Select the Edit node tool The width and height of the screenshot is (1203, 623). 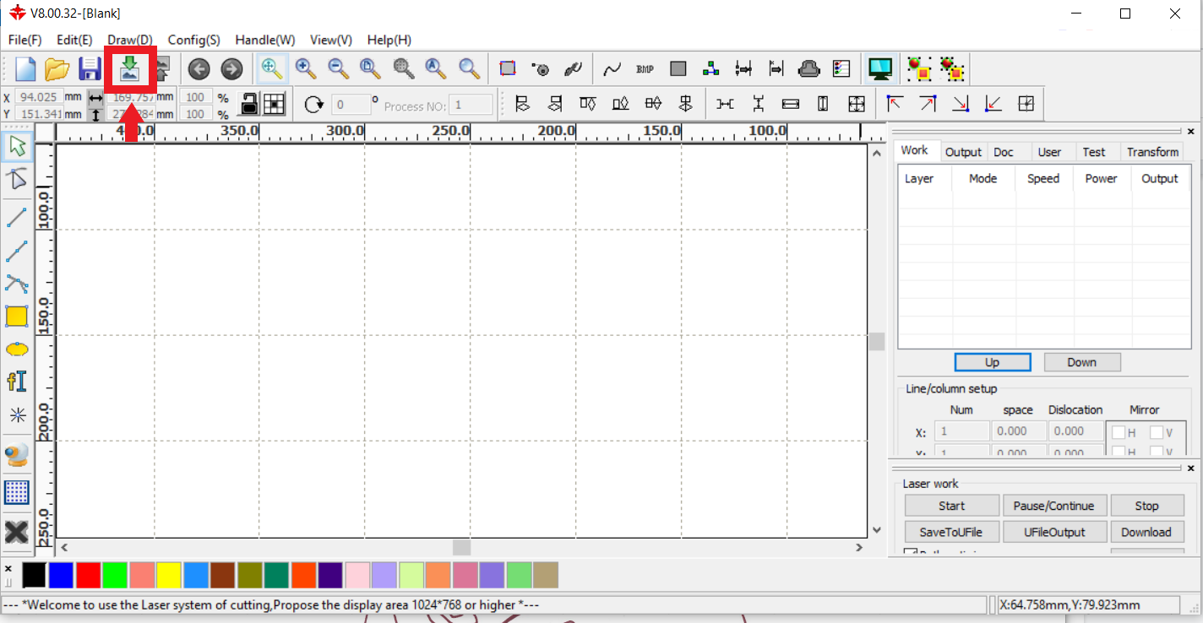17,179
